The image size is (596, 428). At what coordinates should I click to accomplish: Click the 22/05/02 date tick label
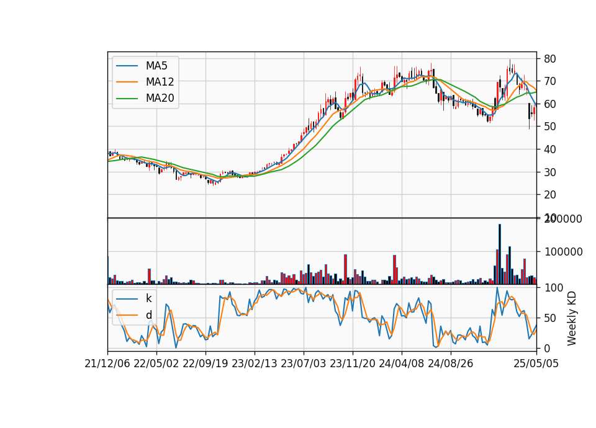click(156, 364)
